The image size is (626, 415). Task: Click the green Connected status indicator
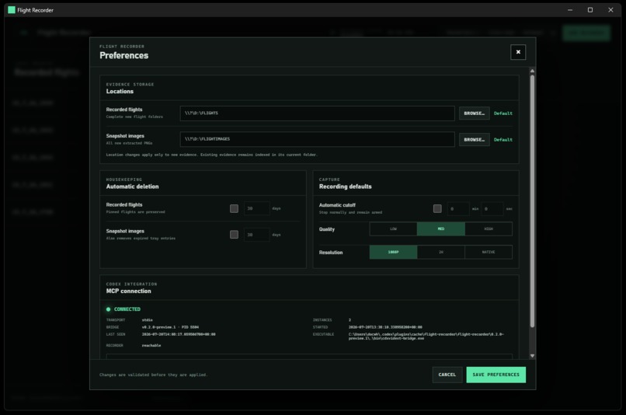(108, 309)
